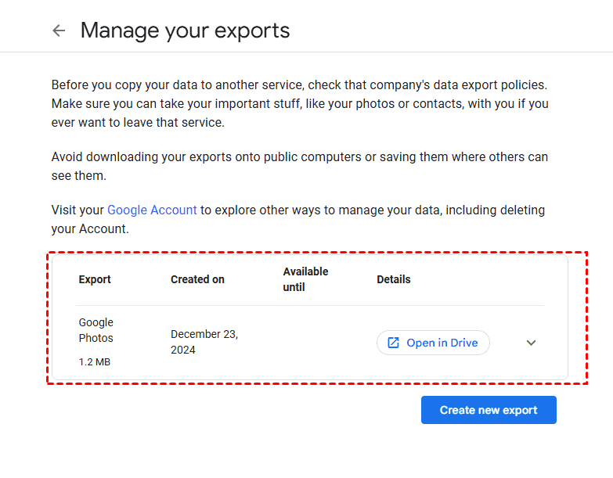
Task: Select the Google Photos export name
Action: (x=96, y=330)
